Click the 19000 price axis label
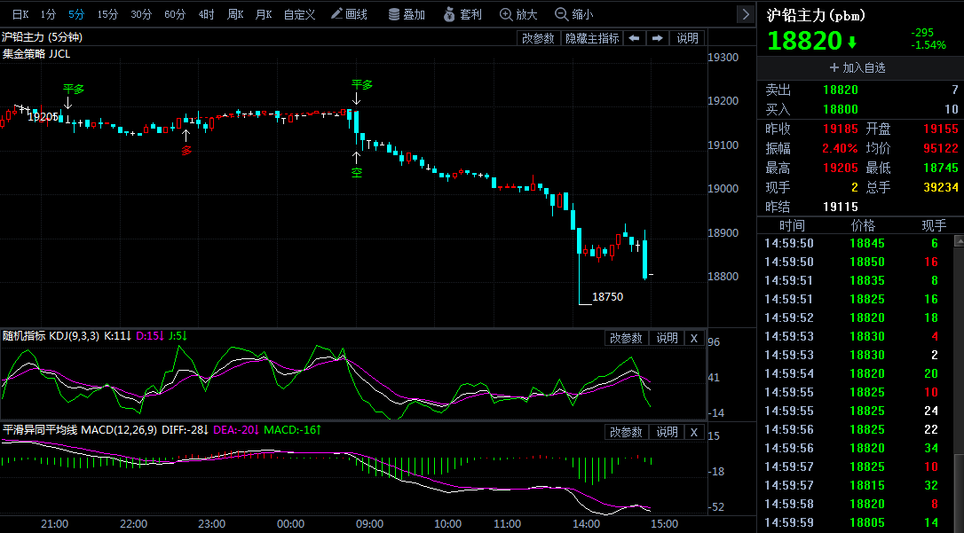 click(723, 189)
